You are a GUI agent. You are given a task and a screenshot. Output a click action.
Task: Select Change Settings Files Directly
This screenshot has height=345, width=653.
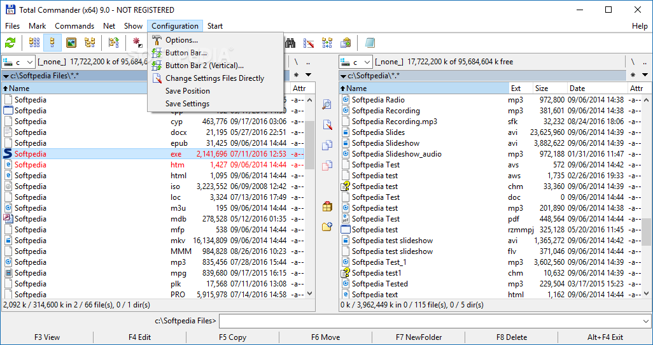click(215, 78)
